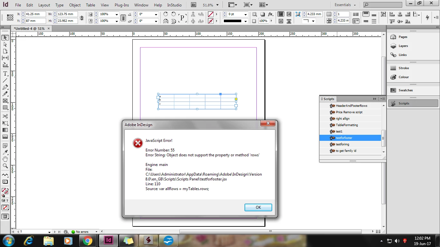The width and height of the screenshot is (440, 247).
Task: Open the File menu
Action: coord(18,5)
